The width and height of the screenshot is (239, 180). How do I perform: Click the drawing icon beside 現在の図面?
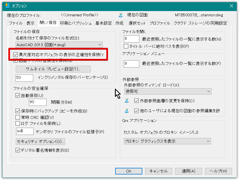(x=121, y=15)
